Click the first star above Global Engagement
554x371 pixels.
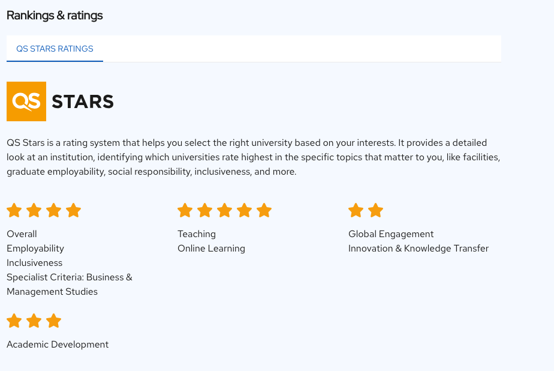356,211
